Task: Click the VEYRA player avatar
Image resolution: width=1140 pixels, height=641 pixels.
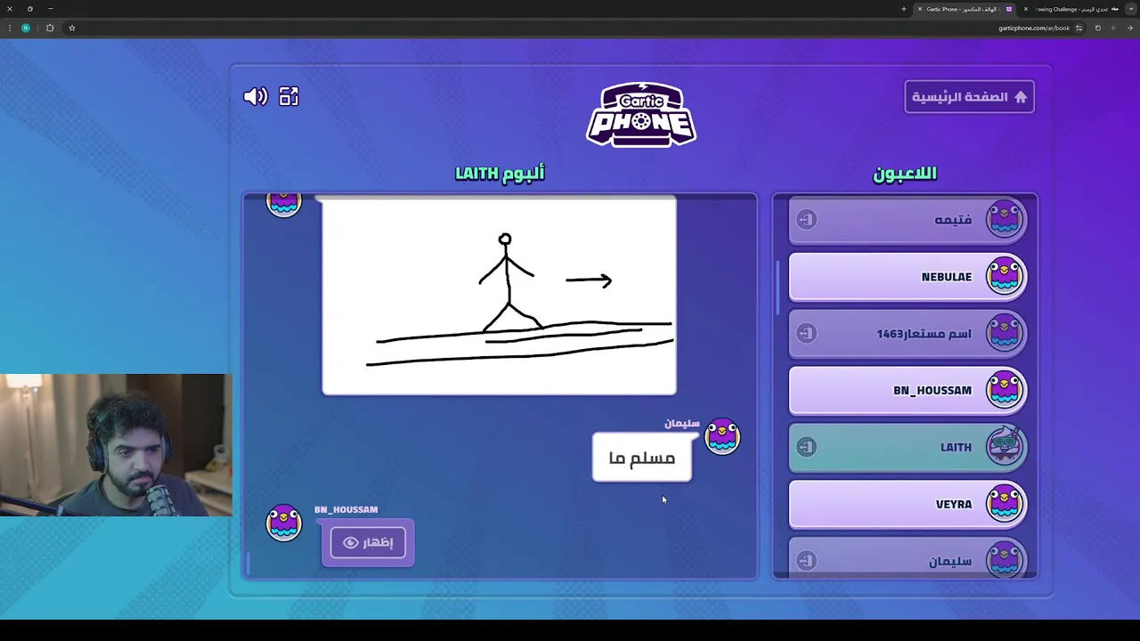Action: coord(1005,503)
